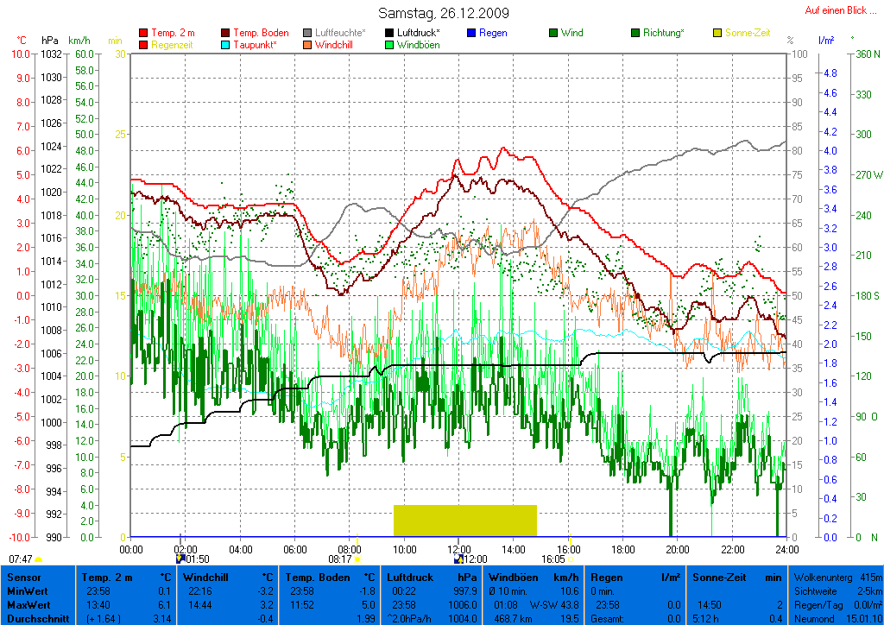Viewport: 884px width, 625px height.
Task: Click the black Luftdruck legend swatch
Action: pyautogui.click(x=389, y=33)
